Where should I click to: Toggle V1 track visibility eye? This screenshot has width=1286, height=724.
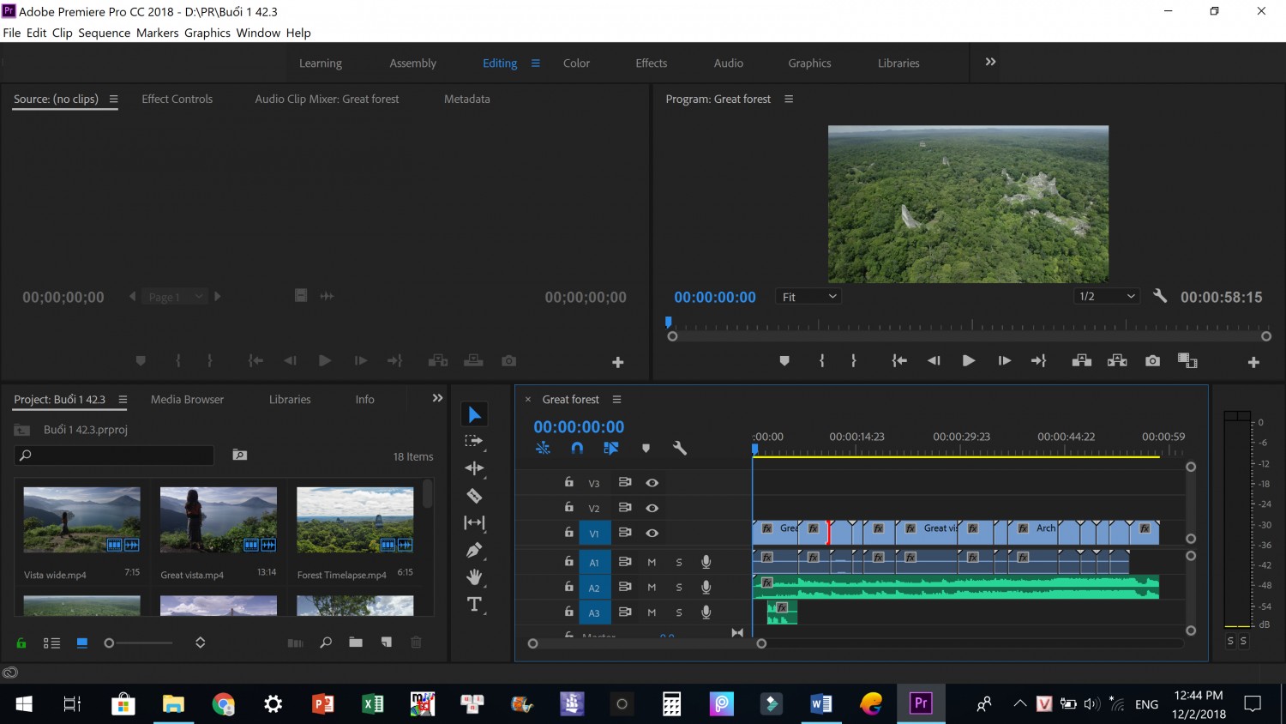pos(652,533)
